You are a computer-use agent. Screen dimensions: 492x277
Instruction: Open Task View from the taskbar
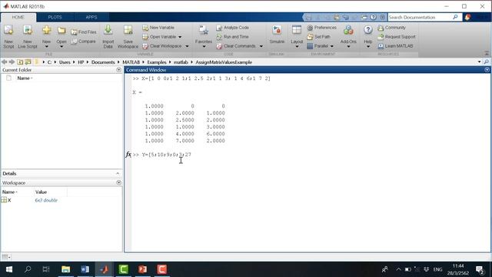point(46,269)
